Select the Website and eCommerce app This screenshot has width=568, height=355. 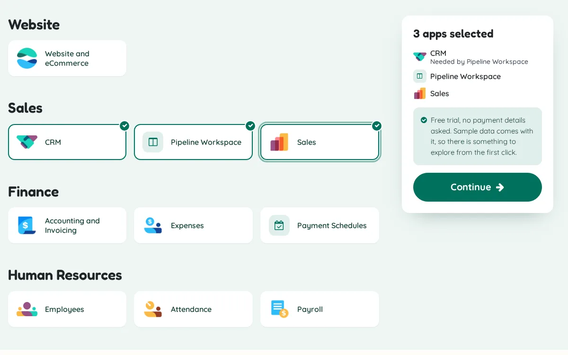(67, 58)
